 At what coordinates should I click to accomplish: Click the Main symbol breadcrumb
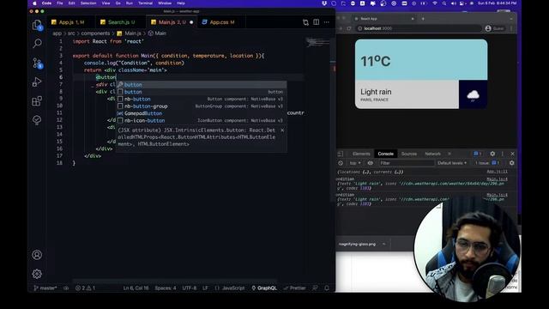(x=157, y=33)
